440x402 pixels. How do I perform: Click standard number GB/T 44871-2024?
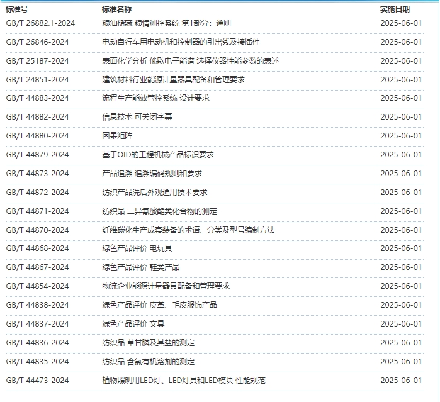click(37, 211)
